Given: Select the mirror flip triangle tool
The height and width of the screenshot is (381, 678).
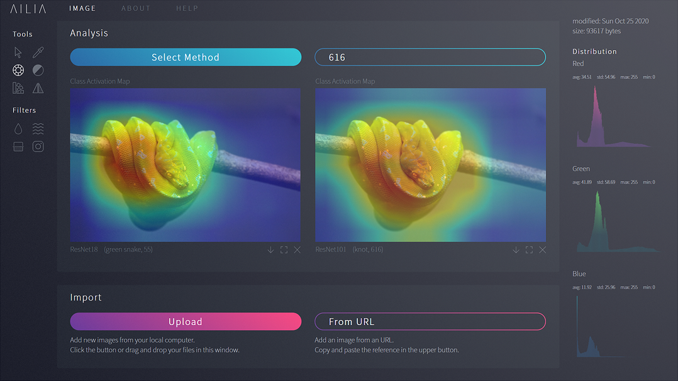Looking at the screenshot, I should pos(38,88).
